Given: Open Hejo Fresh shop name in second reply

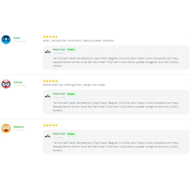Looking at the screenshot, I should point(59,94).
